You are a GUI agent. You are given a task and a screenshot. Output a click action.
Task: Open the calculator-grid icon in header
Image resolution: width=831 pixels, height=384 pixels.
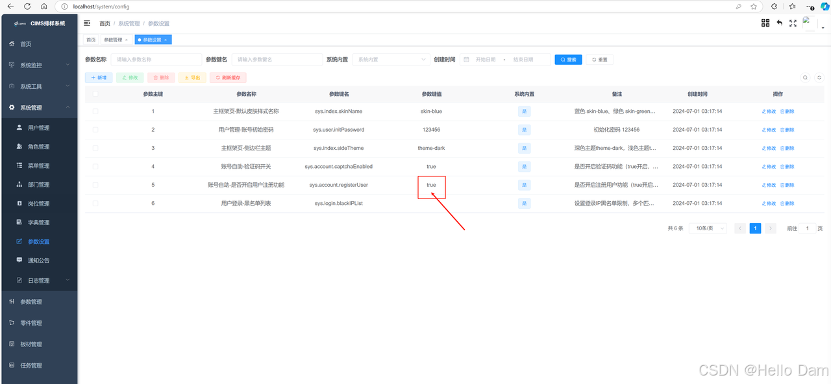pyautogui.click(x=765, y=23)
